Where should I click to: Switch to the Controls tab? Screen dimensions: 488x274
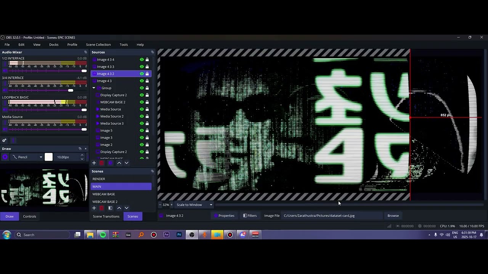click(29, 217)
